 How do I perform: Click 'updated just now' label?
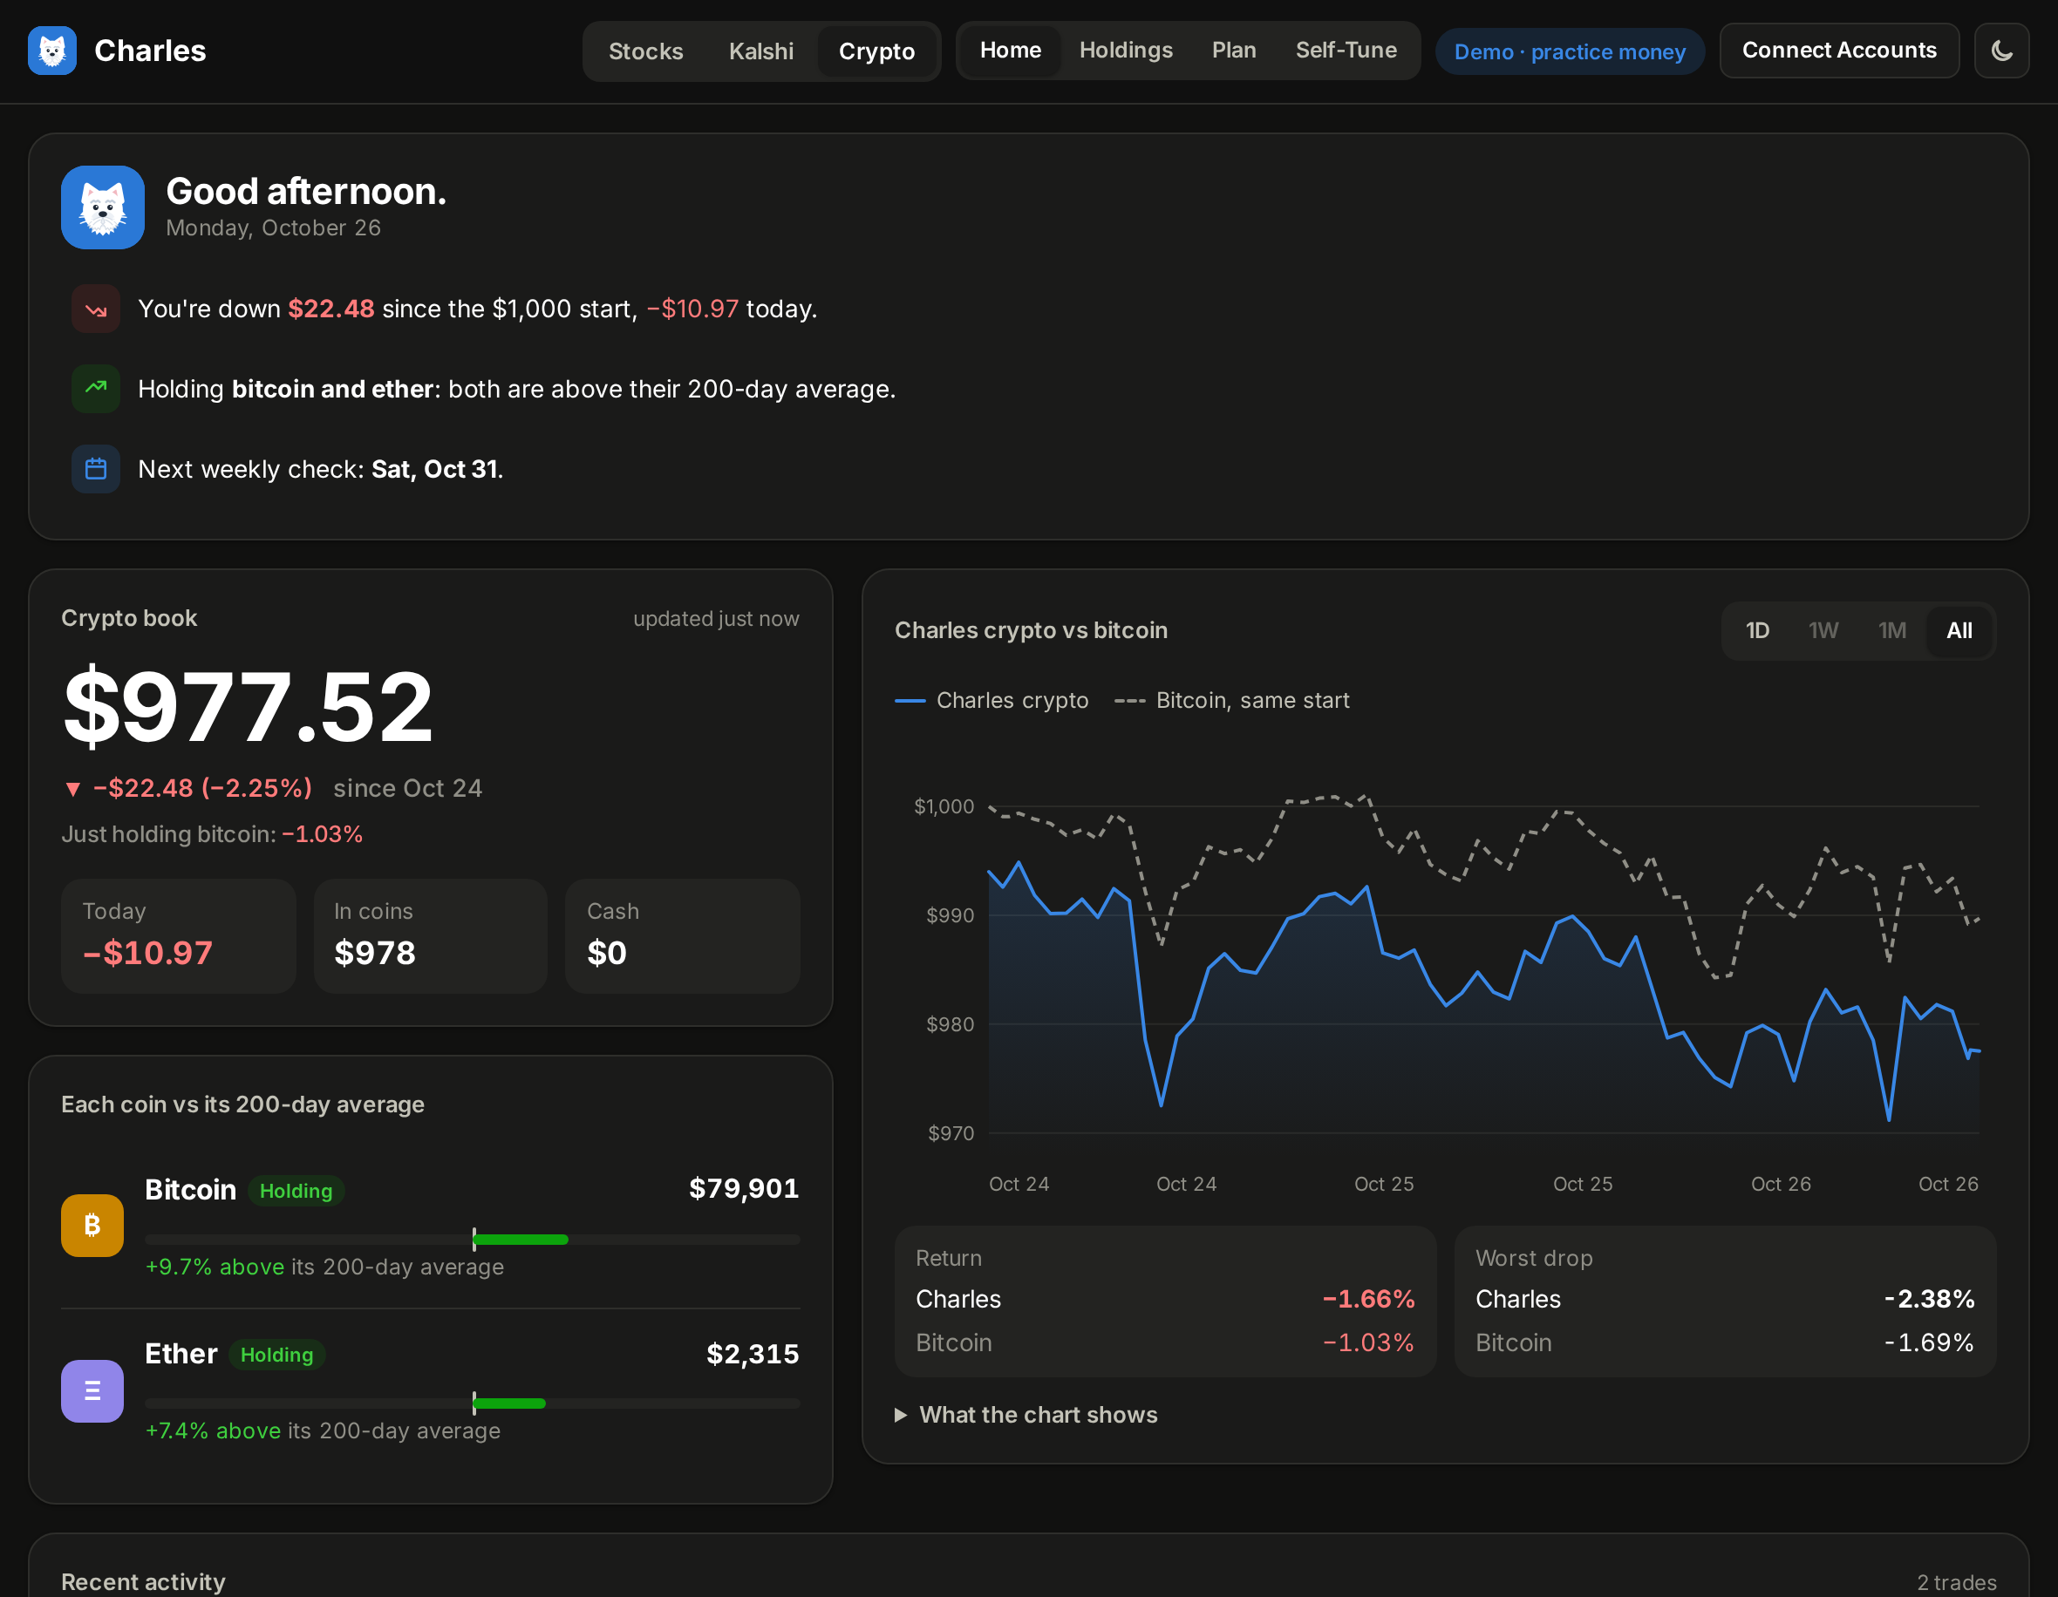(715, 618)
